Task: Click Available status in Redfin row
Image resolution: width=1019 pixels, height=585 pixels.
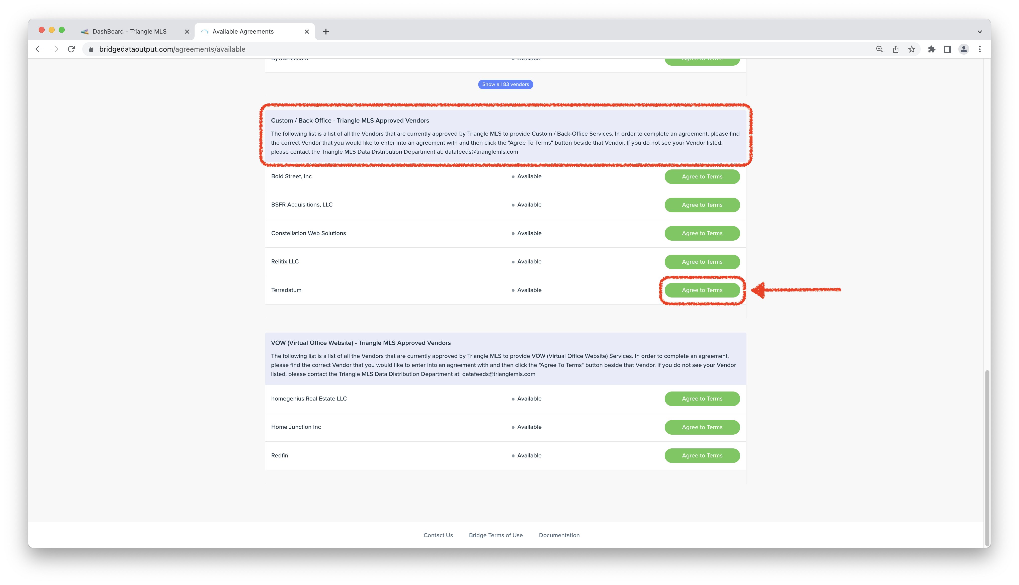Action: [526, 455]
